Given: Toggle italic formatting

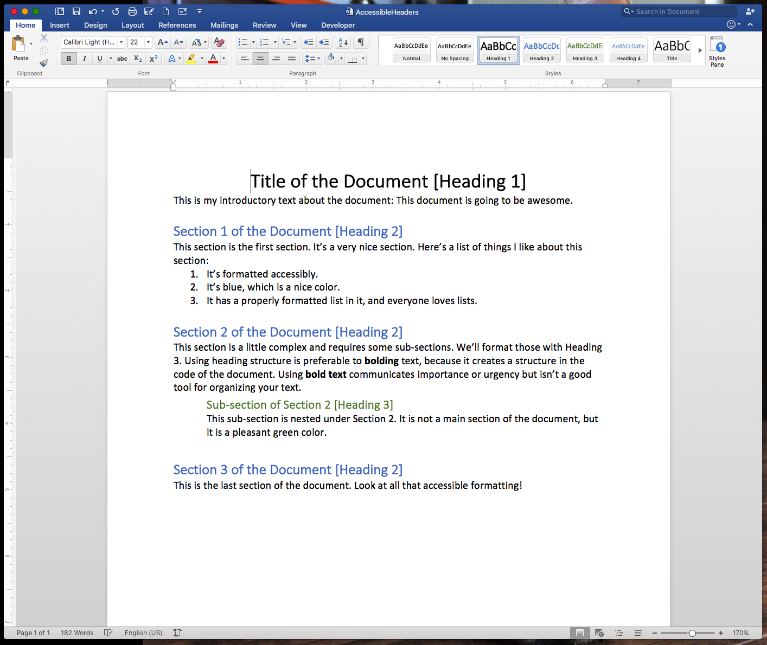Looking at the screenshot, I should [x=84, y=58].
